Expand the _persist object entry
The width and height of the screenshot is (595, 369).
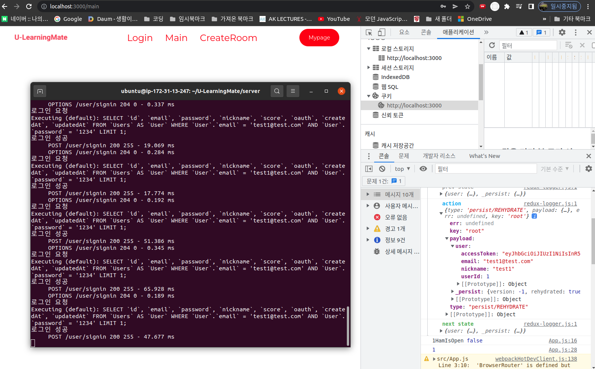click(x=453, y=292)
